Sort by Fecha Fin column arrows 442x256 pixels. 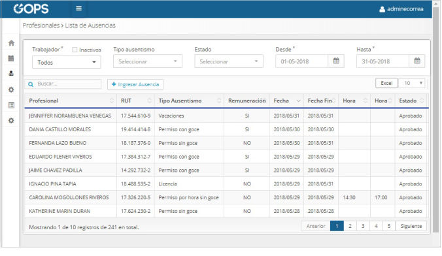[x=333, y=101]
